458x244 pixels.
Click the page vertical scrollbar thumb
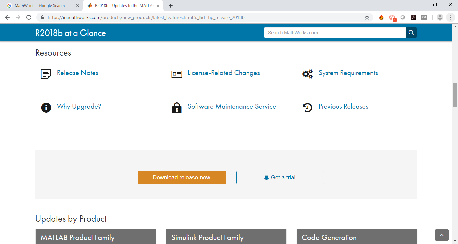tap(455, 95)
